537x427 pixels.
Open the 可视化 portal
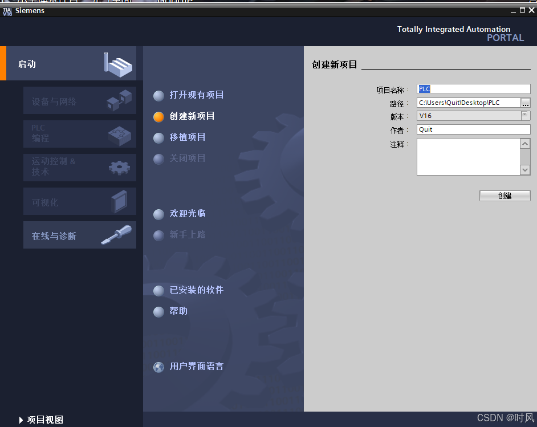tap(80, 201)
